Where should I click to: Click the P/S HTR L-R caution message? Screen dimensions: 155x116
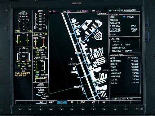click(21, 75)
